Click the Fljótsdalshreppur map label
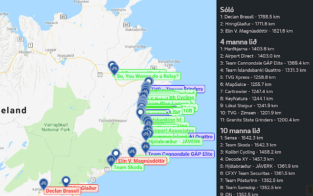313x196 pixels. click(113, 121)
